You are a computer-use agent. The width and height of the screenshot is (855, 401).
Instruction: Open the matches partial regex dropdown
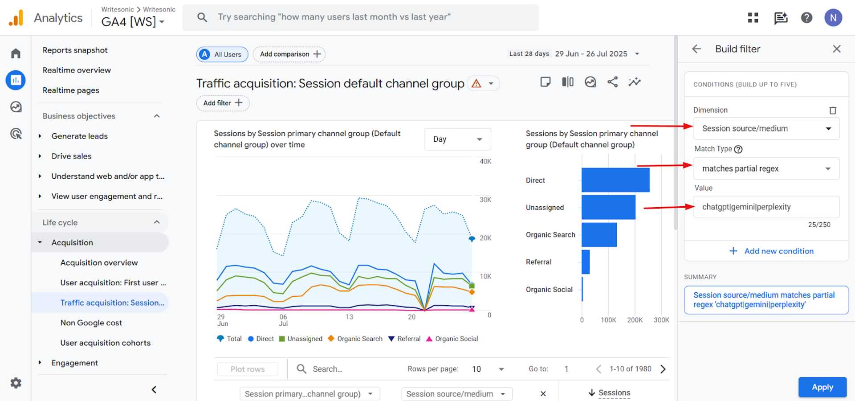[x=766, y=169]
